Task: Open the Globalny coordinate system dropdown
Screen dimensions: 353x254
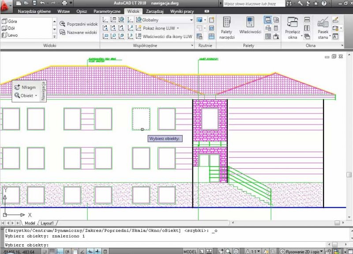Action: (191, 20)
